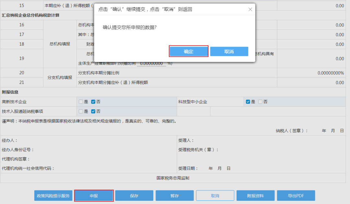Viewport: 350px width, 204px height.
Task: Click the 确认提交您所申报的数据 message
Action: click(x=130, y=27)
